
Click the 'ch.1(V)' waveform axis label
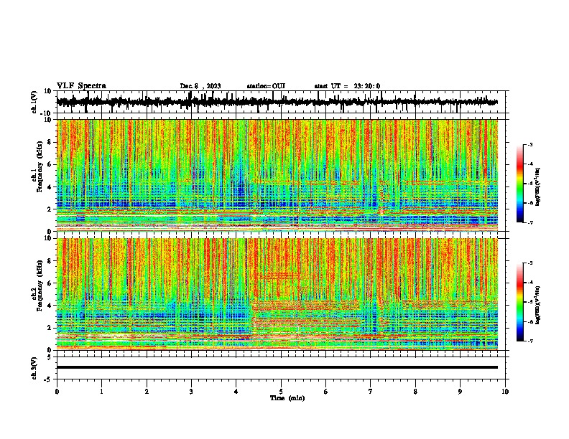[x=34, y=102]
